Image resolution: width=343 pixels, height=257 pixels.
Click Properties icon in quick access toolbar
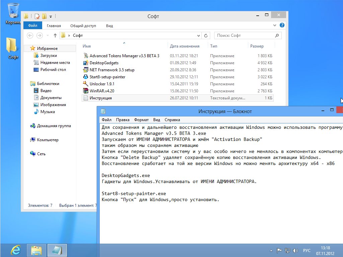pyautogui.click(x=37, y=16)
